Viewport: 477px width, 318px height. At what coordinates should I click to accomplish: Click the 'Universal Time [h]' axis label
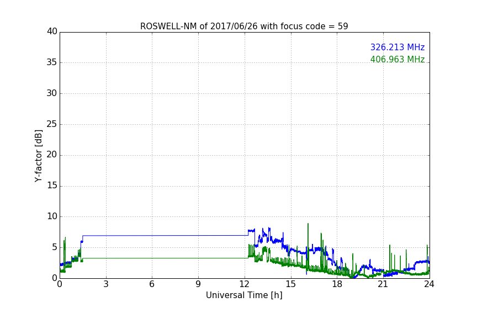pyautogui.click(x=244, y=295)
